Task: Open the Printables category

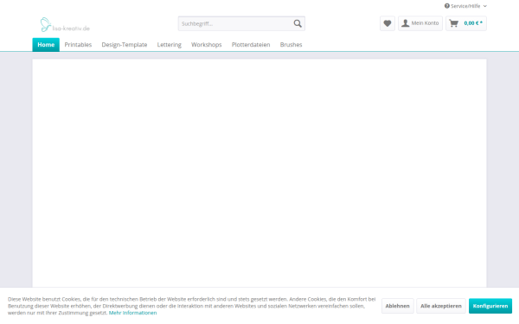Action: [x=78, y=45]
